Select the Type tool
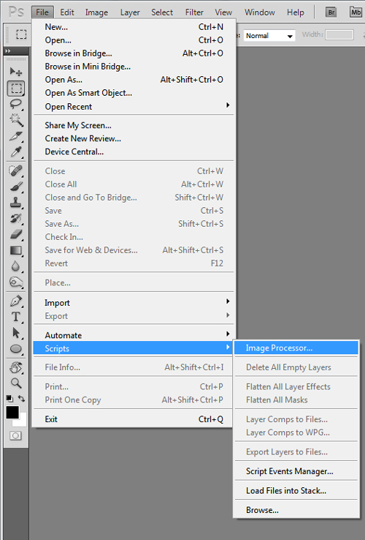Image resolution: width=365 pixels, height=540 pixels. click(16, 317)
